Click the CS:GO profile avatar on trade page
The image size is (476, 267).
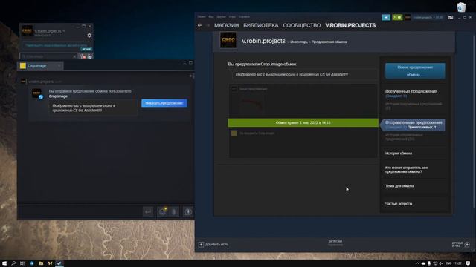coord(228,40)
